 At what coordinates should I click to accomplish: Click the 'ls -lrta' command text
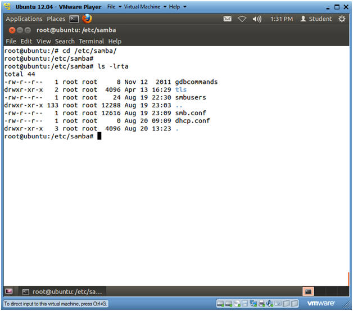pyautogui.click(x=113, y=66)
